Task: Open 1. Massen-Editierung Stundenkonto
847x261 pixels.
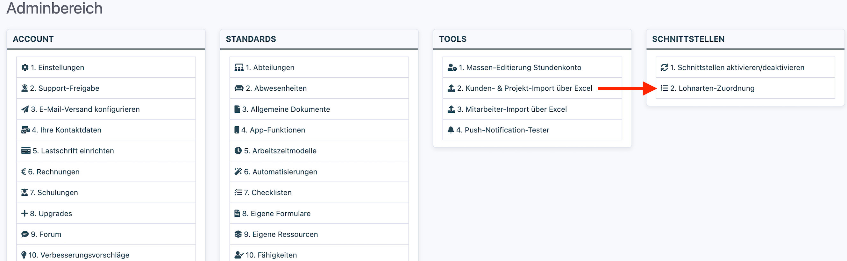Action: pyautogui.click(x=532, y=67)
